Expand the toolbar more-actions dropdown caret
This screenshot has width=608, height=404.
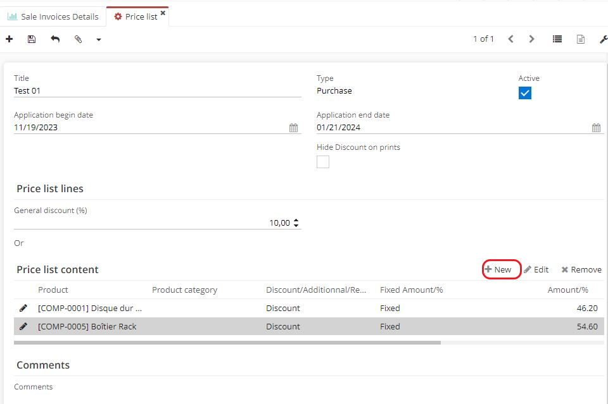click(x=99, y=40)
